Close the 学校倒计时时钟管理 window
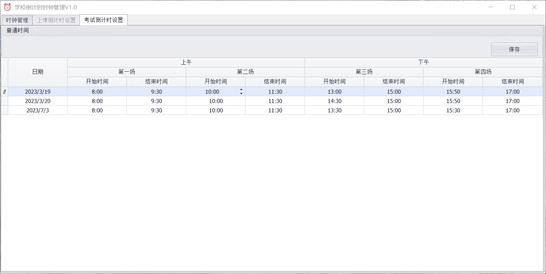The width and height of the screenshot is (546, 274). (x=534, y=7)
